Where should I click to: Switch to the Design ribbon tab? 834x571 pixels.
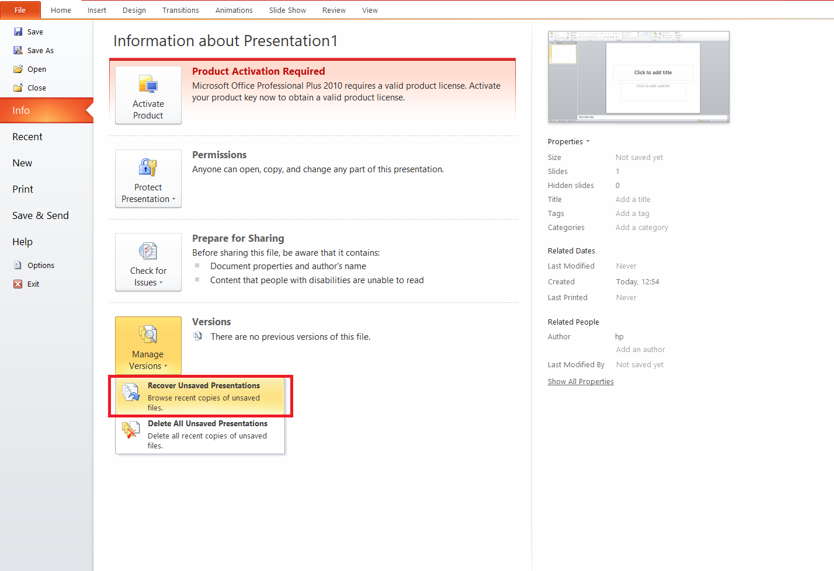click(134, 10)
